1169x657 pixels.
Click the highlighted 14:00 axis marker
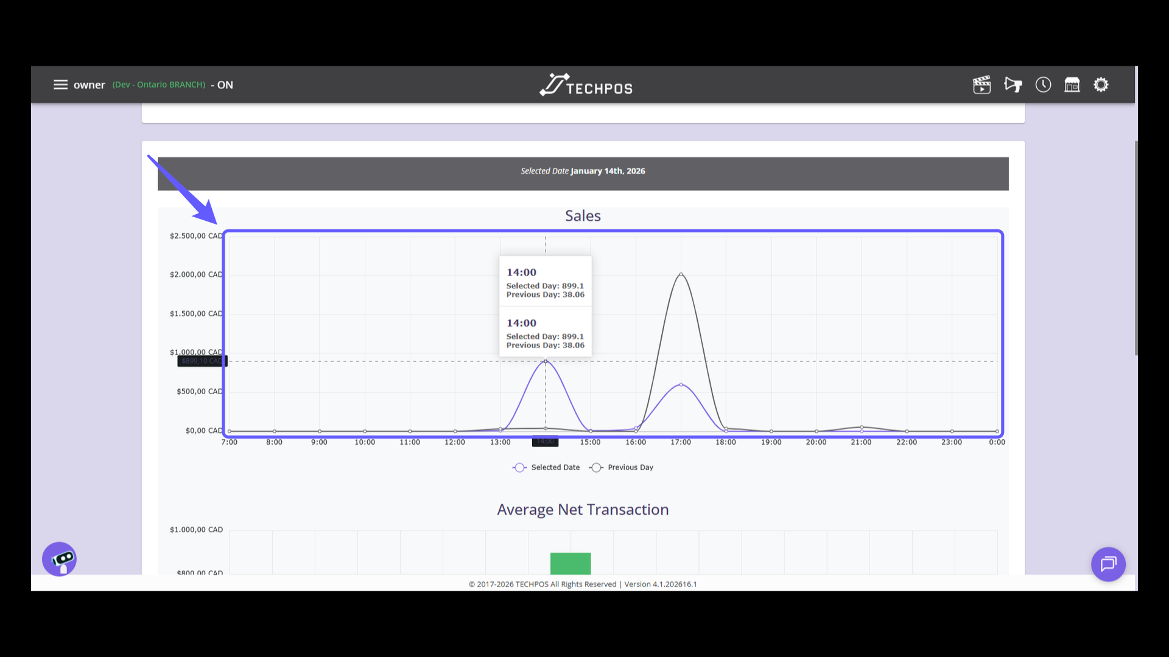pos(545,442)
